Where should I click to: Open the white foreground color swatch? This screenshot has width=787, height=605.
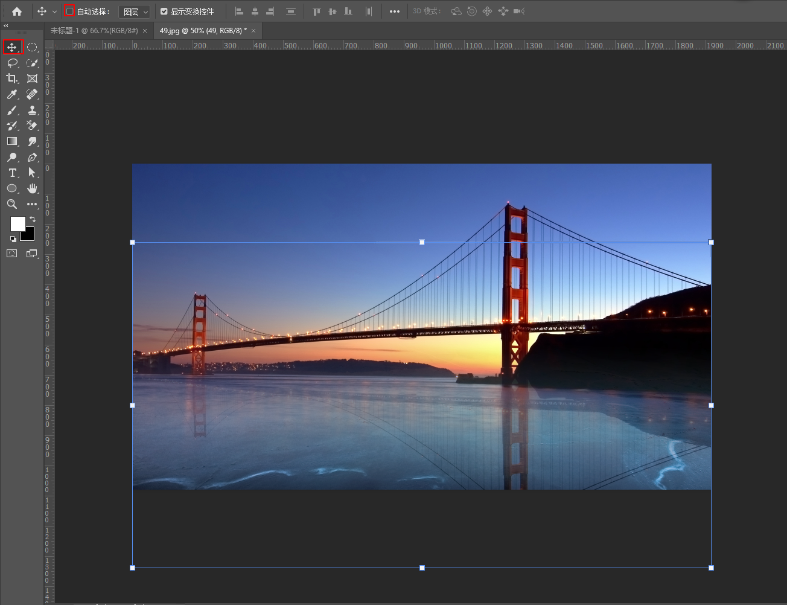(17, 223)
